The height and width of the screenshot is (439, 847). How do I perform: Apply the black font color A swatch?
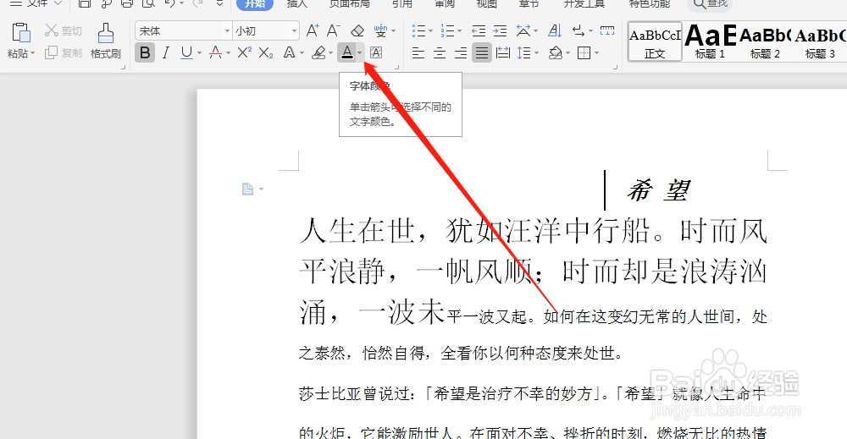(x=346, y=52)
